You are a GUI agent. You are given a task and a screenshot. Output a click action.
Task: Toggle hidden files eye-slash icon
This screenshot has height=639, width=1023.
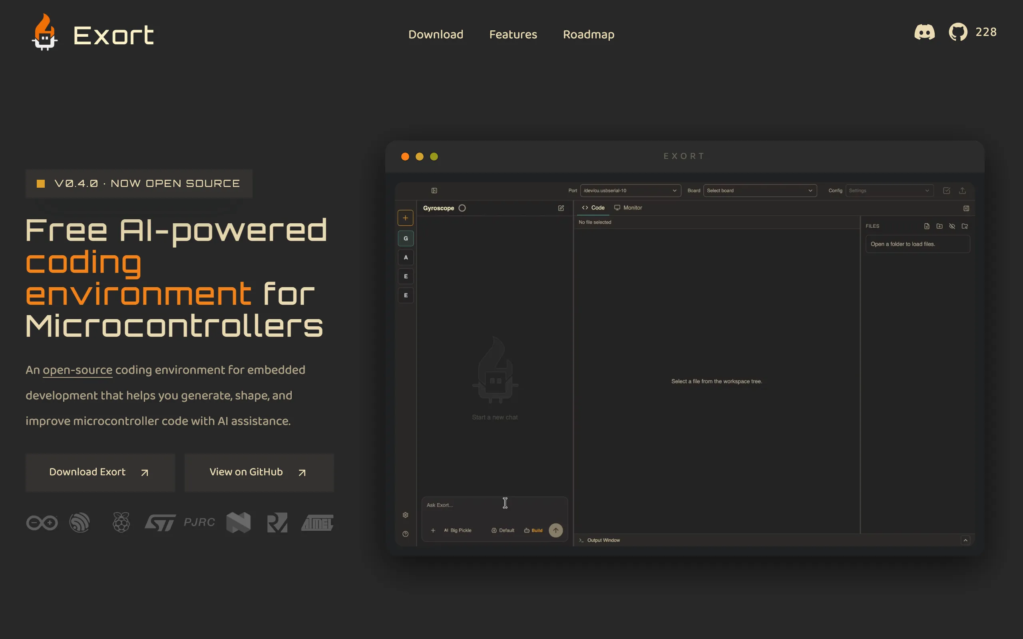coord(952,226)
